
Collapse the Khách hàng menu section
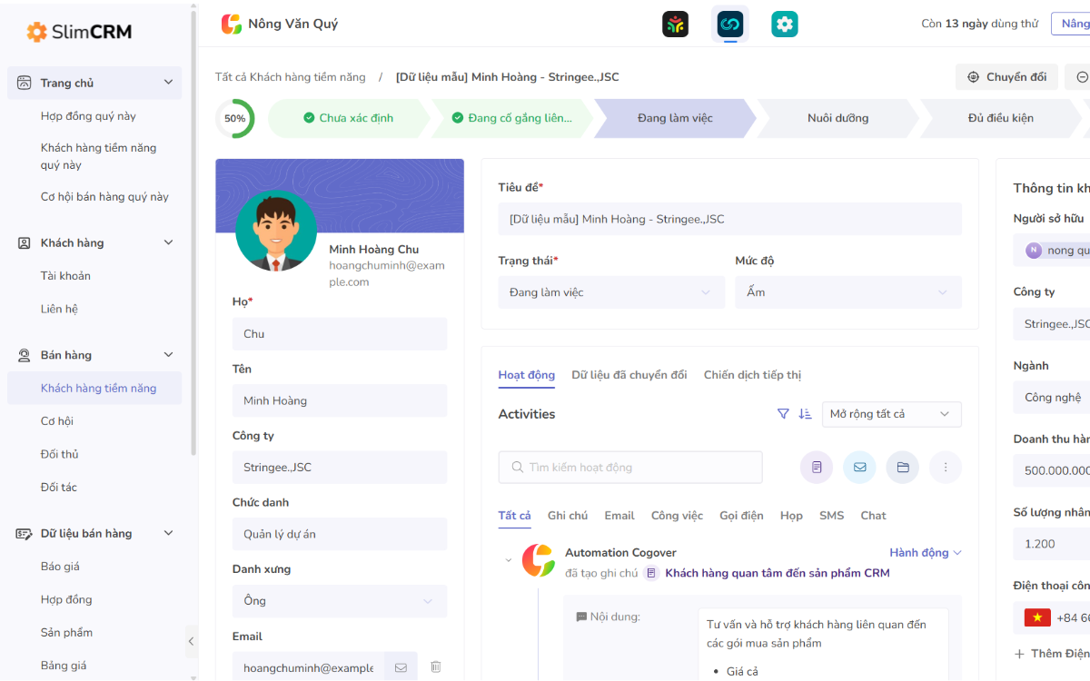(x=168, y=242)
